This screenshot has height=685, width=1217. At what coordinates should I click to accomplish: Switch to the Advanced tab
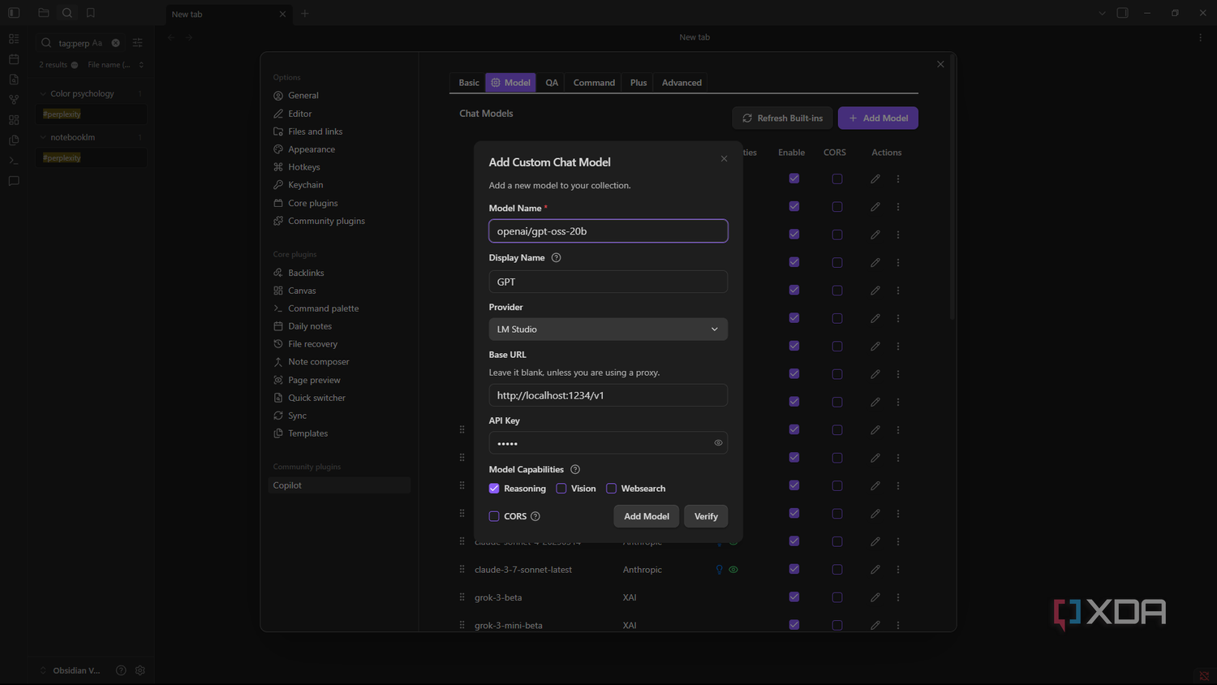point(682,83)
